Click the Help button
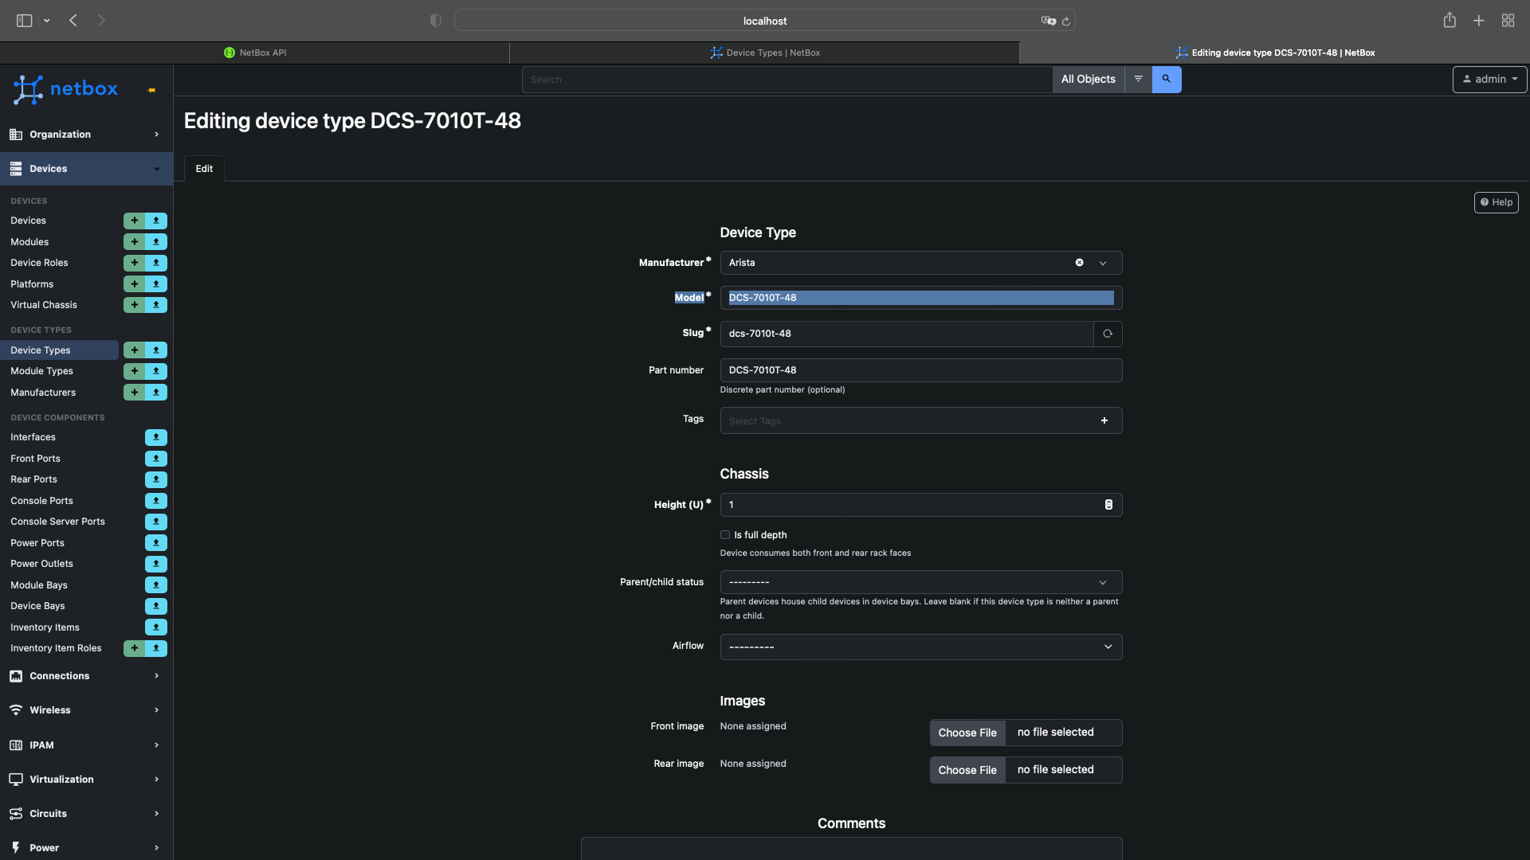Image resolution: width=1530 pixels, height=860 pixels. [x=1496, y=201]
